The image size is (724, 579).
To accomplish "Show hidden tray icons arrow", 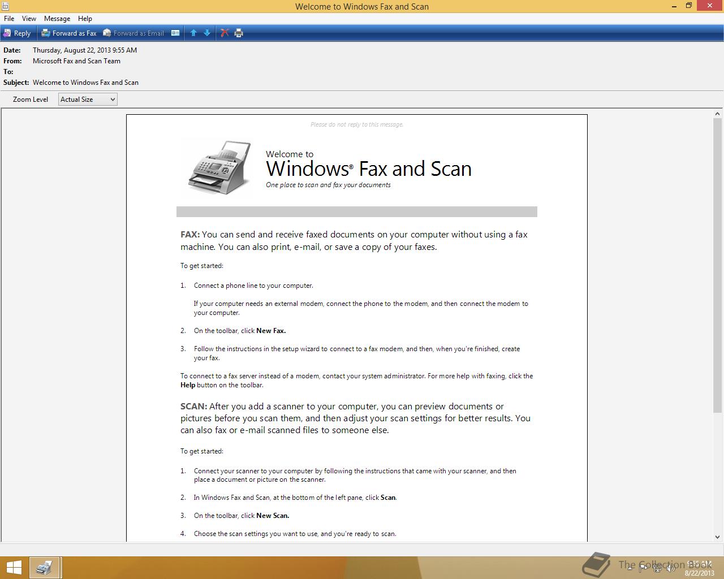I will (630, 568).
